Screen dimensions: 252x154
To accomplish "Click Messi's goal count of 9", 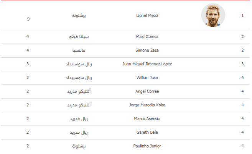I will (28, 19).
